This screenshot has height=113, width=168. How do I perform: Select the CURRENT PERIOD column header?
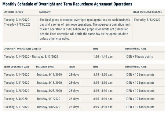[13, 12]
